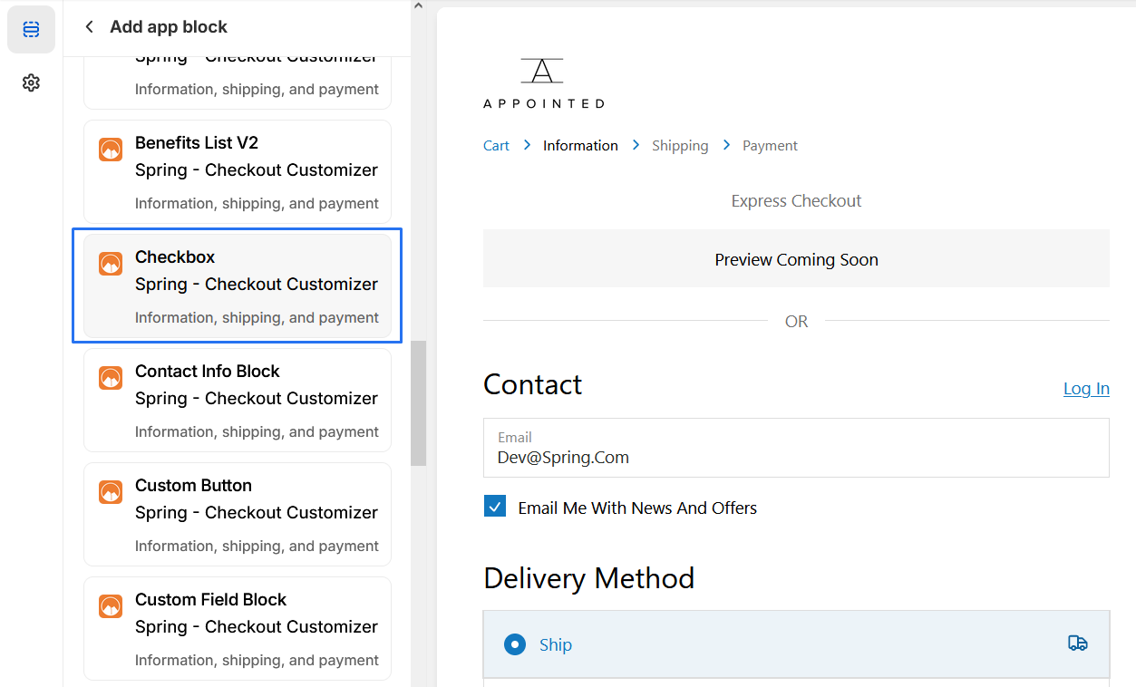Click the Email input field
This screenshot has height=687, width=1136.
(x=796, y=448)
